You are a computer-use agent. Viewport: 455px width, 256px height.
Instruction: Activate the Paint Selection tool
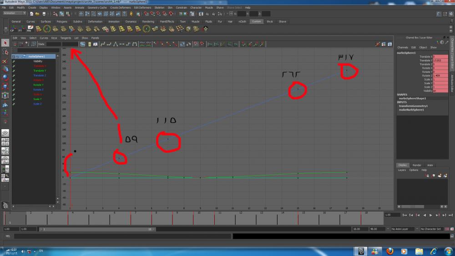click(5, 60)
